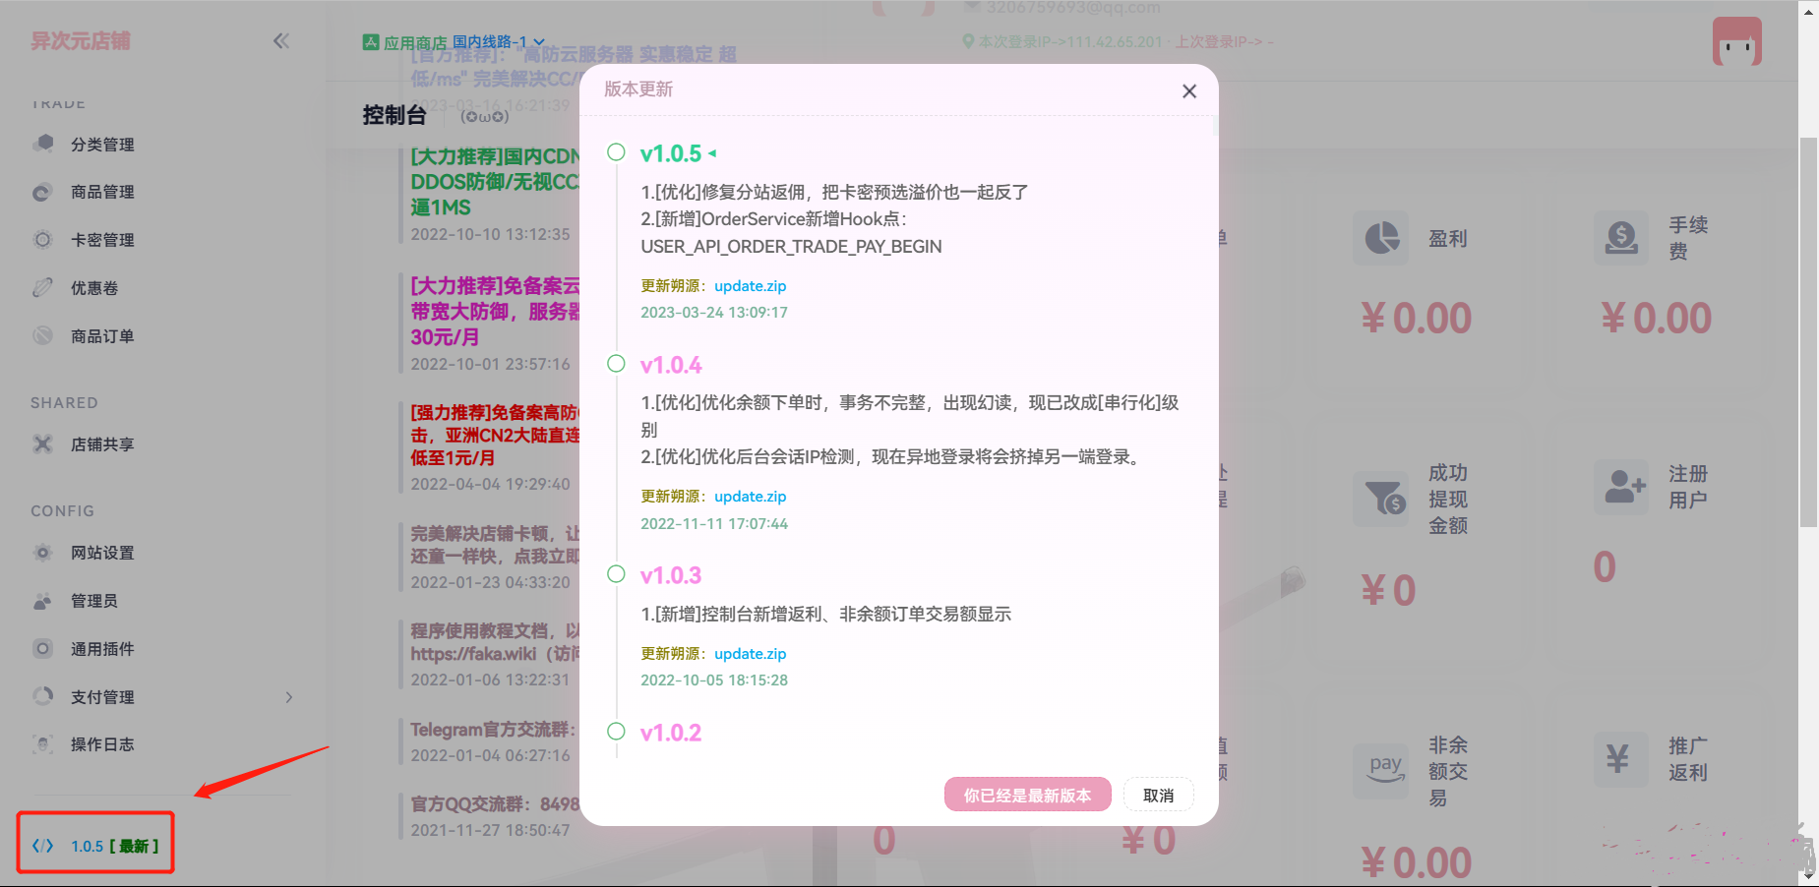Select the 操作日志 log icon
1819x887 pixels.
(43, 744)
